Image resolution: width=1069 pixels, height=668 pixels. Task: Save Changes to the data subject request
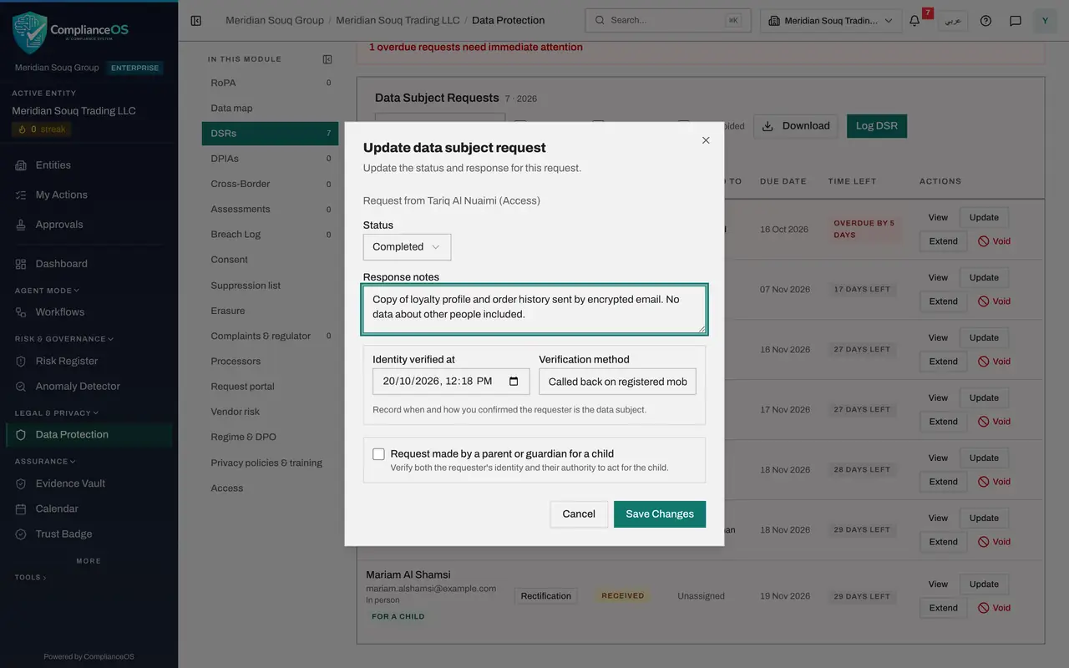pos(660,514)
